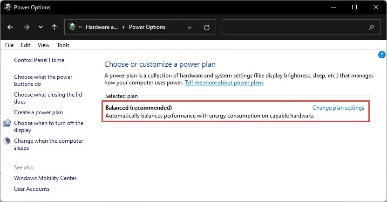Click the back navigation arrow
This screenshot has height=202, width=387.
10,27
